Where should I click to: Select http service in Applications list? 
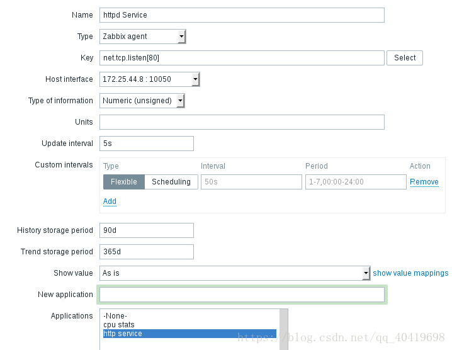point(189,334)
